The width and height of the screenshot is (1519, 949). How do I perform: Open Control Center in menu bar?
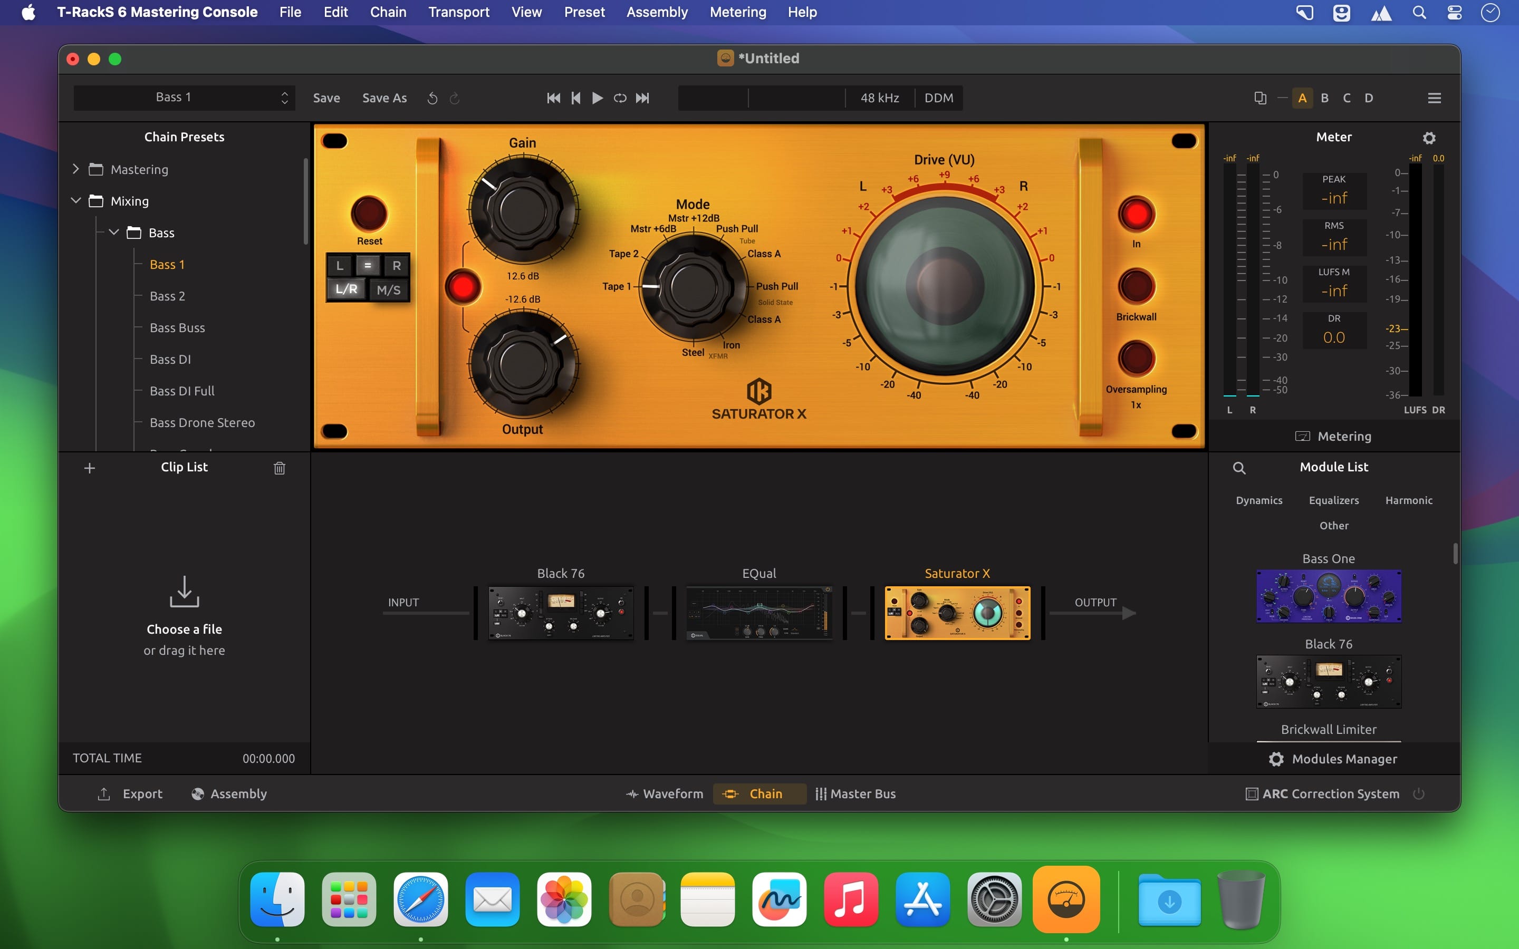click(1454, 12)
